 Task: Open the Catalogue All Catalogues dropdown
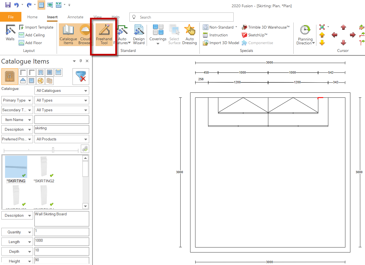pos(62,90)
